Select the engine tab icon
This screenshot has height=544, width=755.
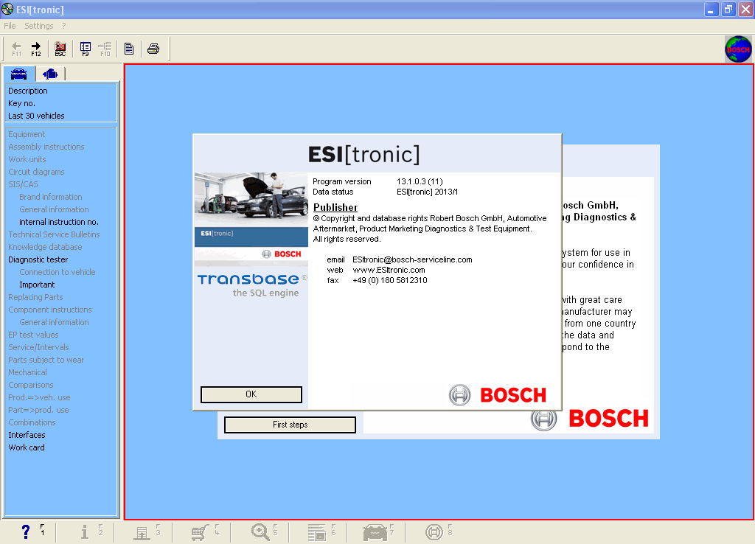click(x=50, y=74)
